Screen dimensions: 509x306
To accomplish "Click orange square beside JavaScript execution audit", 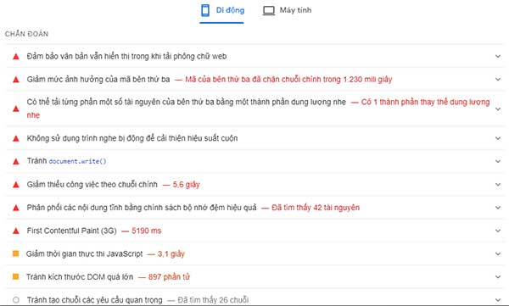I will coord(15,253).
